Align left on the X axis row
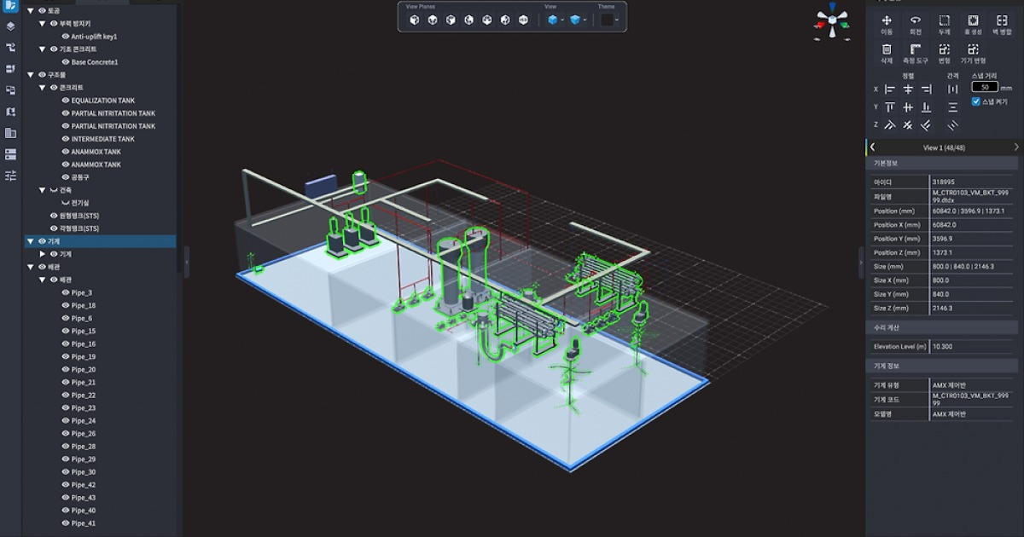Viewport: 1024px width, 537px height. pos(890,89)
